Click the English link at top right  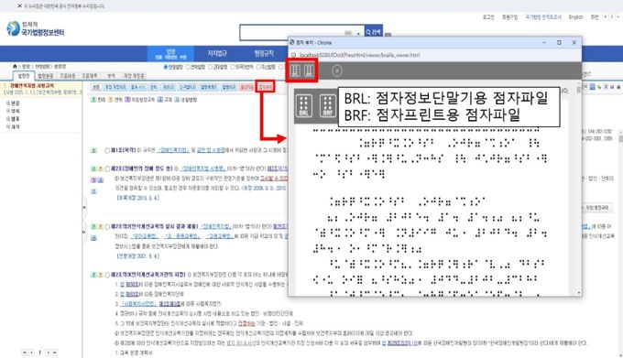pos(575,17)
